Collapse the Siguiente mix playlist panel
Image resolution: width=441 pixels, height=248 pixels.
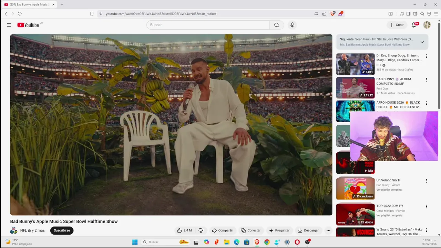click(x=422, y=42)
